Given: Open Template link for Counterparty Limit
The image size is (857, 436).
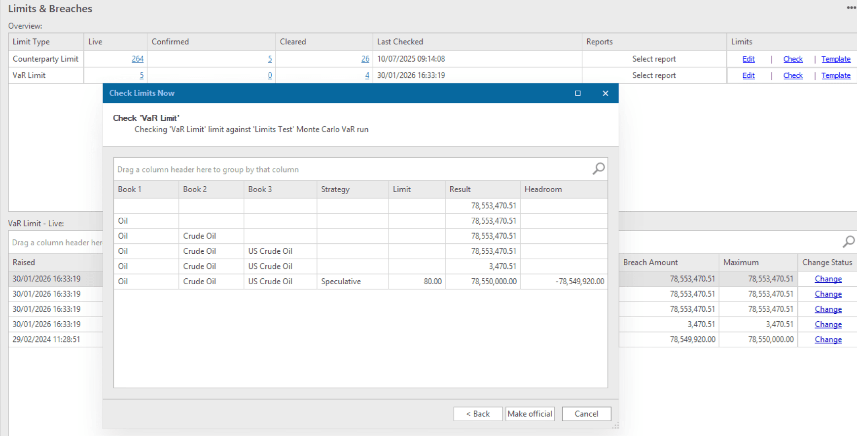Looking at the screenshot, I should point(835,59).
